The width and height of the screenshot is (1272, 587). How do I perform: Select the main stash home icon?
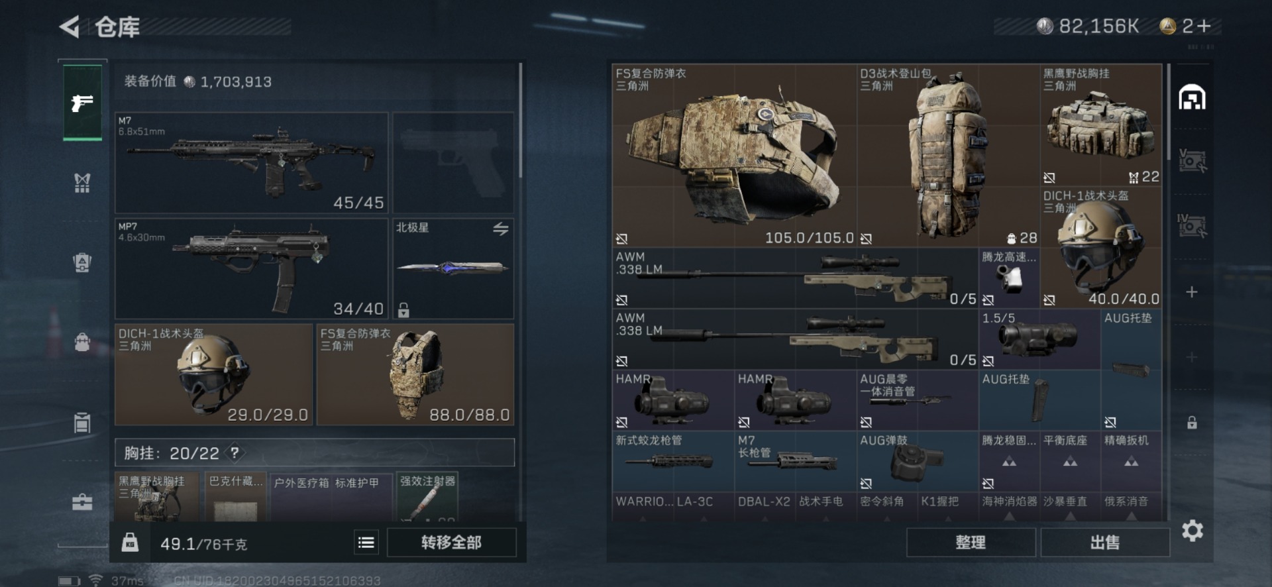[x=1192, y=97]
